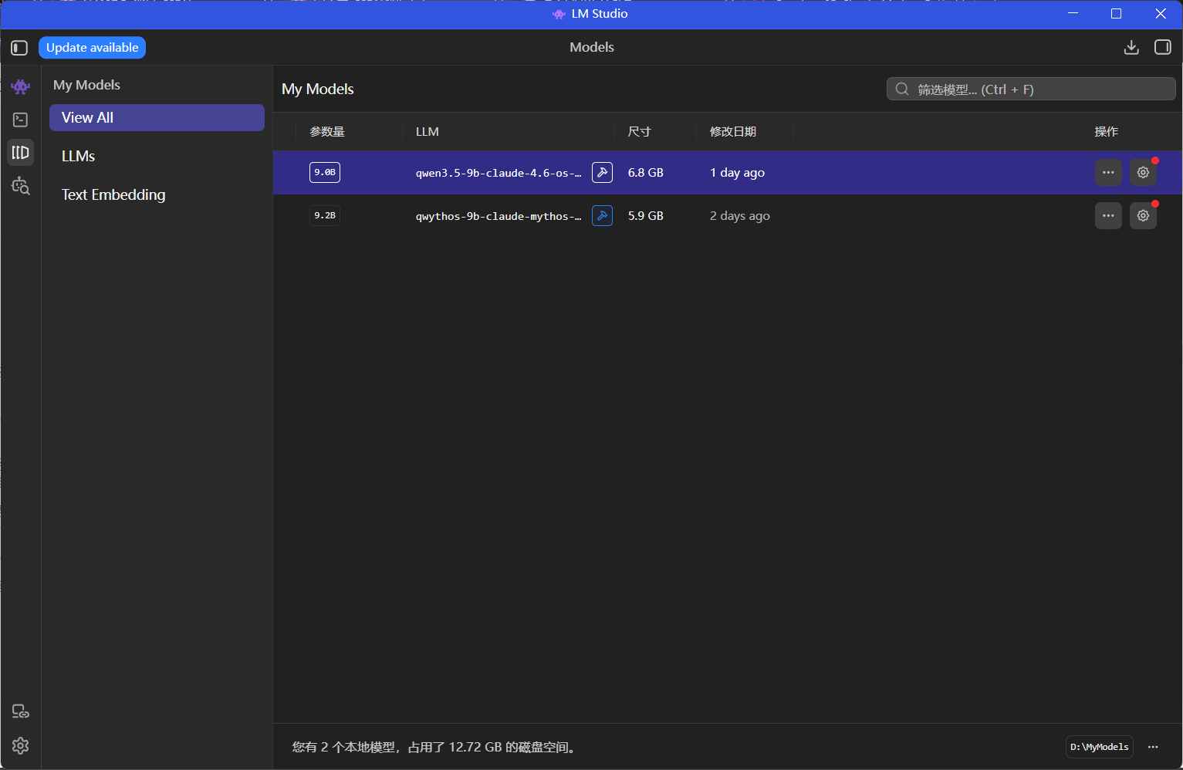Image resolution: width=1183 pixels, height=770 pixels.
Task: Sort by the 尺寸 column header
Action: click(x=639, y=132)
